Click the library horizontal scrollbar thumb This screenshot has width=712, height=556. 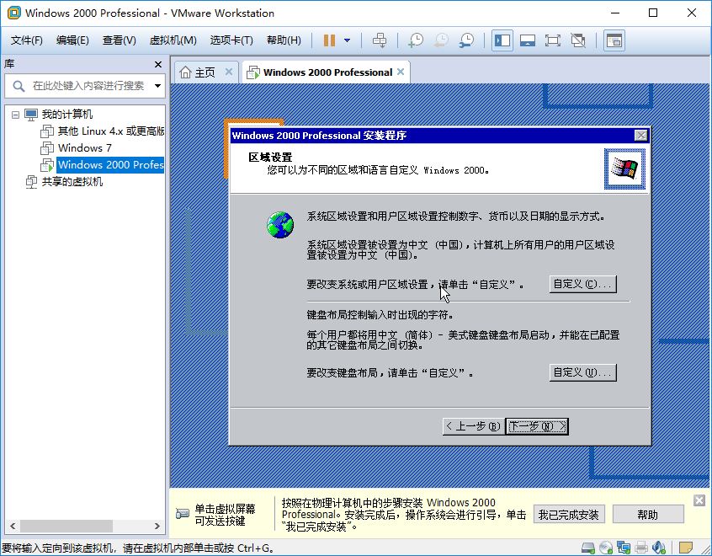tap(66, 526)
